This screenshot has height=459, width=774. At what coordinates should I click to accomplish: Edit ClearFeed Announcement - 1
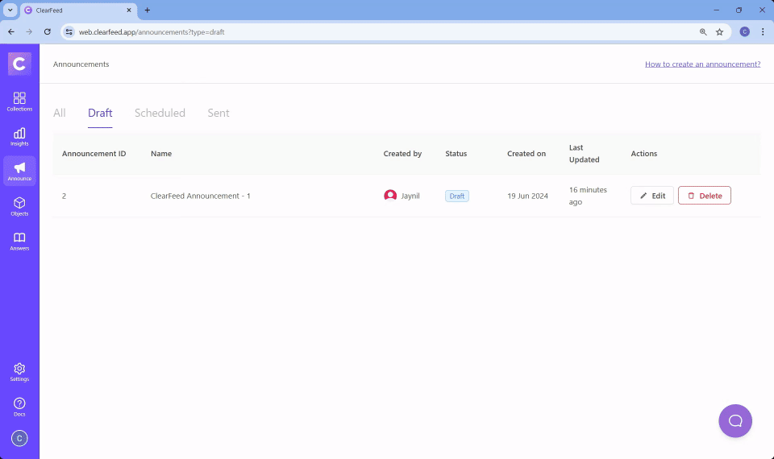651,196
